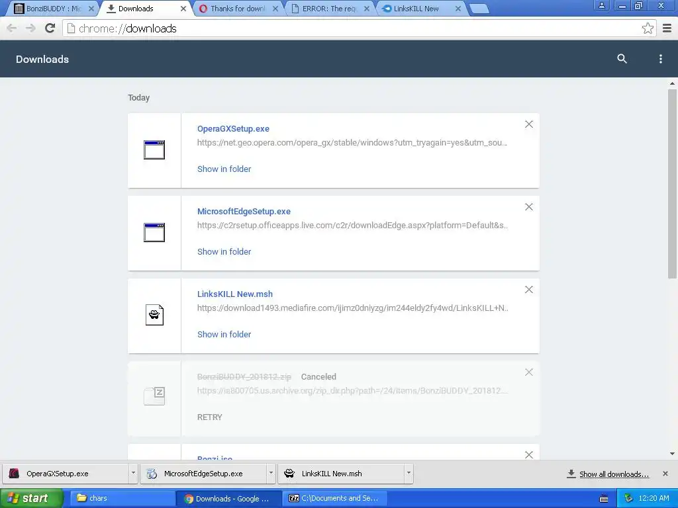This screenshot has width=678, height=508.
Task: Click the Edge download source URL
Action: (x=352, y=225)
